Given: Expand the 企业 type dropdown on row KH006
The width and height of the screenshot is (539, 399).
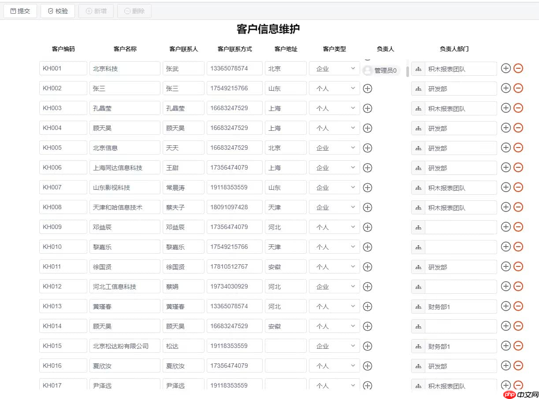Looking at the screenshot, I should (x=334, y=167).
